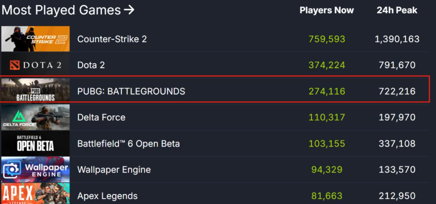The height and width of the screenshot is (204, 436).
Task: Open the Apex Legends title link
Action: pos(107,196)
